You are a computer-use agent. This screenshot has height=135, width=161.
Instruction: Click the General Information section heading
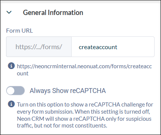(53, 13)
